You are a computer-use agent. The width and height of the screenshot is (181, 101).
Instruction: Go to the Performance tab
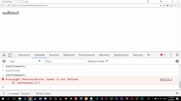click(87, 55)
